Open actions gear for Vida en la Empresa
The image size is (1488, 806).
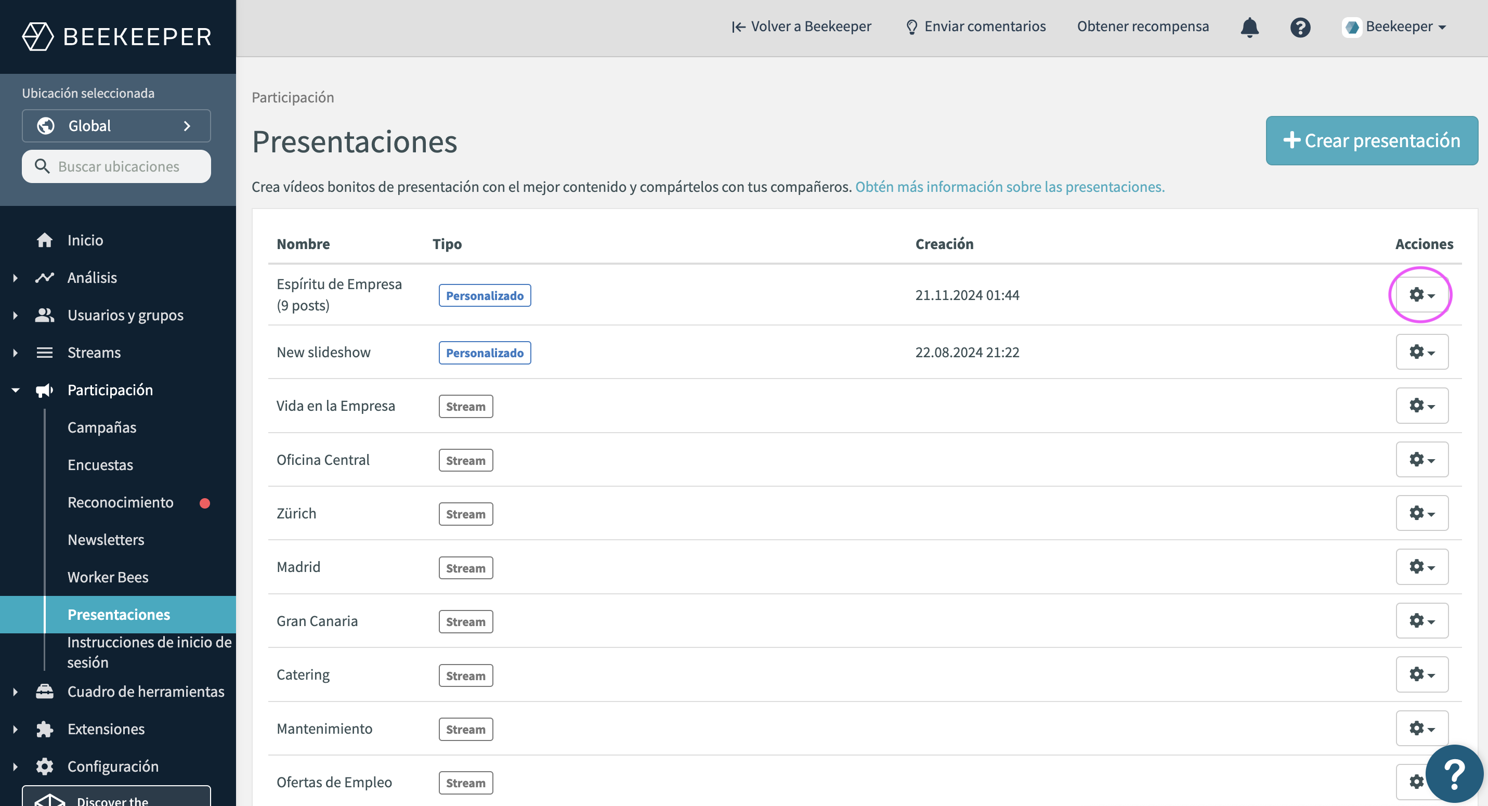[1421, 406]
